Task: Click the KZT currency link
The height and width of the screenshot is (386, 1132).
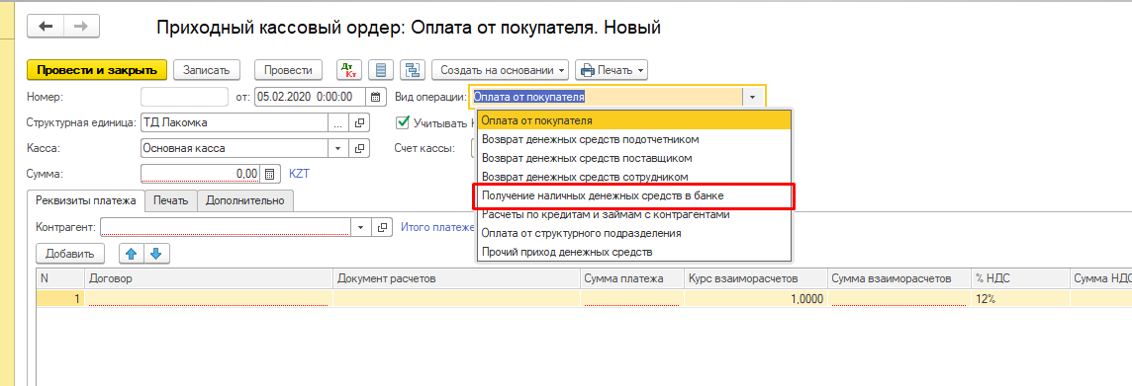Action: point(299,174)
